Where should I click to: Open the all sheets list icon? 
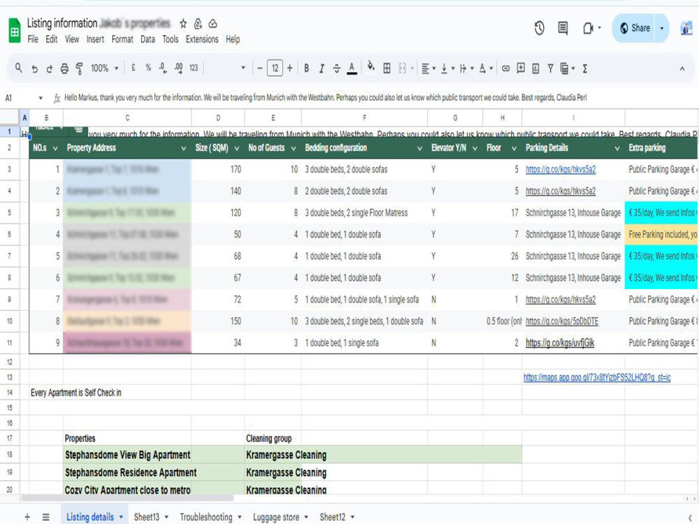click(x=46, y=517)
